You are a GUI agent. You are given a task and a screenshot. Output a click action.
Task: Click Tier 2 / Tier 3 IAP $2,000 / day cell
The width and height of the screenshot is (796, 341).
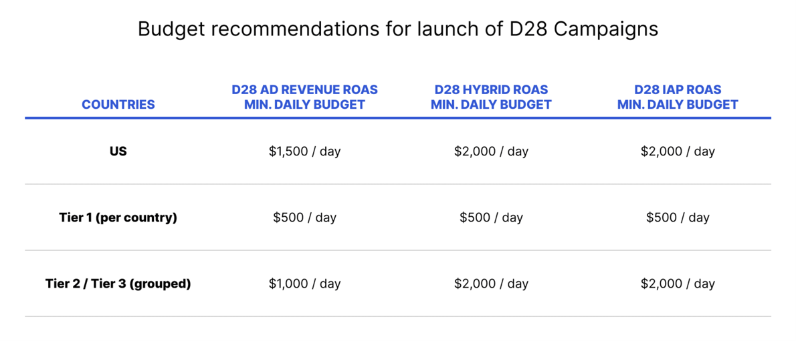(x=677, y=284)
